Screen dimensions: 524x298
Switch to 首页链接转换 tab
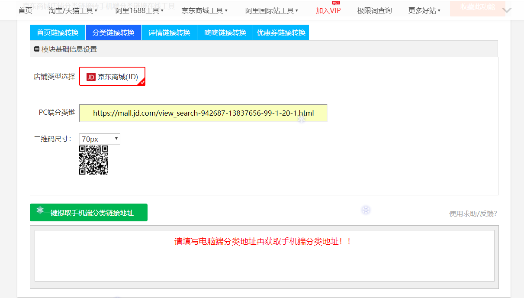pyautogui.click(x=58, y=32)
